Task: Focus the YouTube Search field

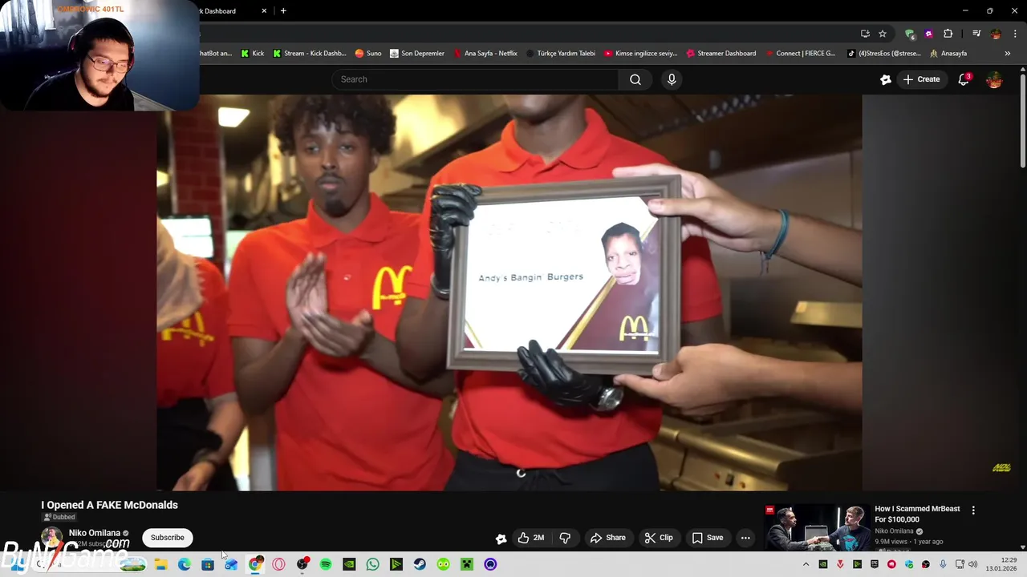Action: pos(475,79)
